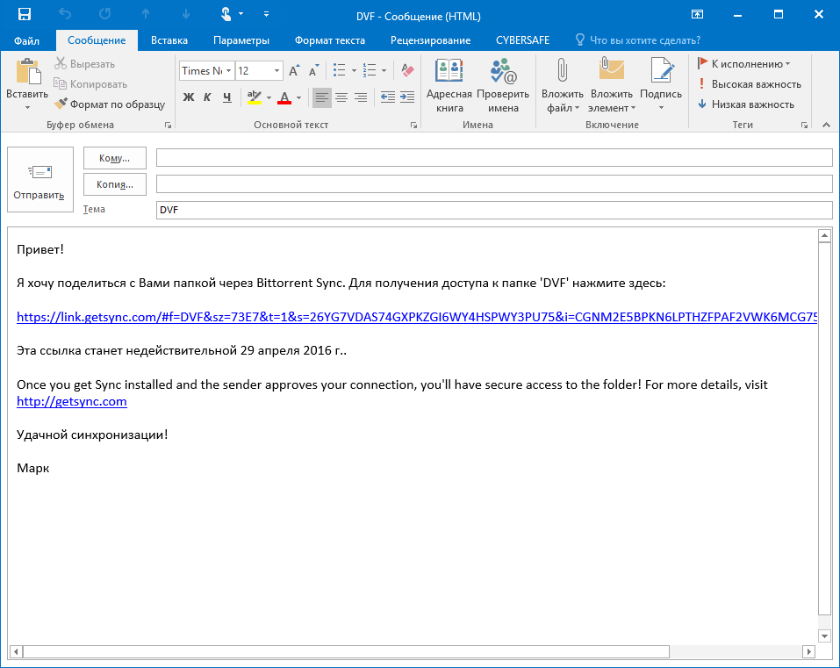The width and height of the screenshot is (840, 668).
Task: Toggle underline (Ч) formatting
Action: point(226,97)
